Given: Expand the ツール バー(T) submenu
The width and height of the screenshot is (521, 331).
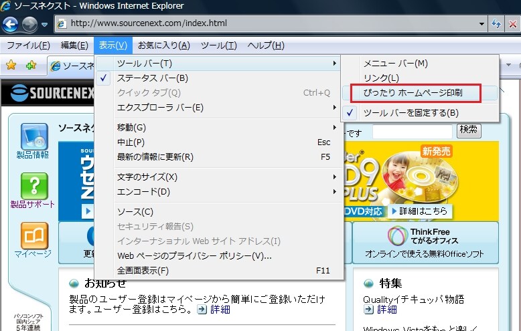Looking at the screenshot, I should tap(218, 63).
